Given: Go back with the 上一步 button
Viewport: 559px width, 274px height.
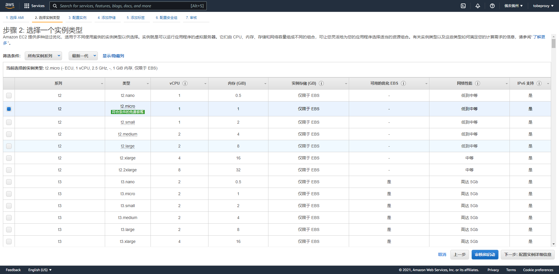Looking at the screenshot, I should 460,255.
